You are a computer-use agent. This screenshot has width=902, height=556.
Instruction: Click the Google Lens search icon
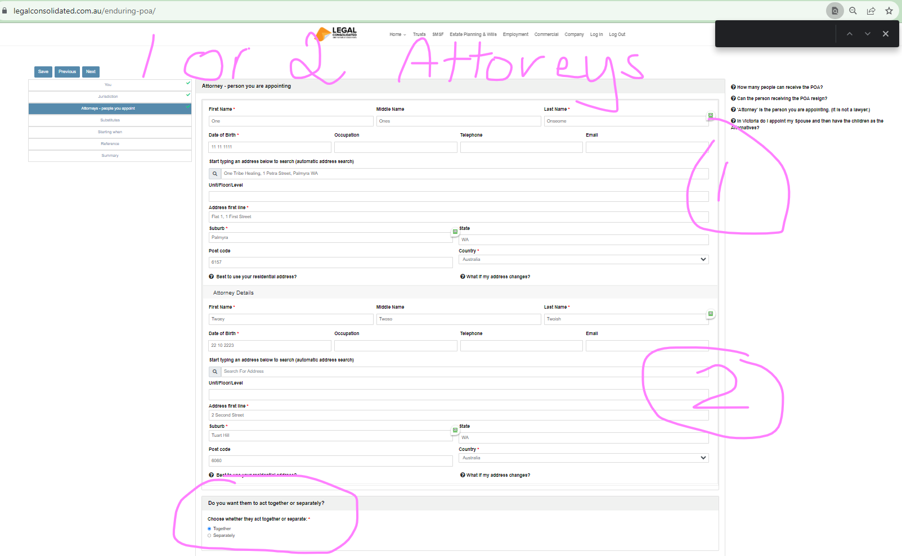pos(835,11)
